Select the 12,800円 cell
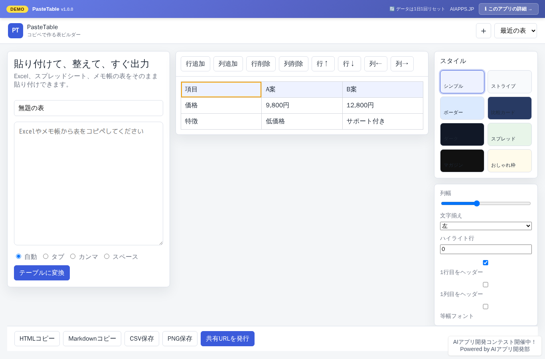This screenshot has width=545, height=359. pyautogui.click(x=383, y=105)
